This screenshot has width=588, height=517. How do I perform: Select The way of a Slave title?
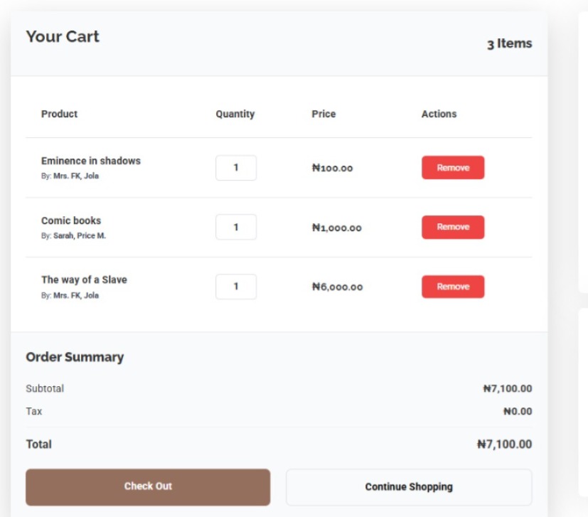[x=84, y=279]
